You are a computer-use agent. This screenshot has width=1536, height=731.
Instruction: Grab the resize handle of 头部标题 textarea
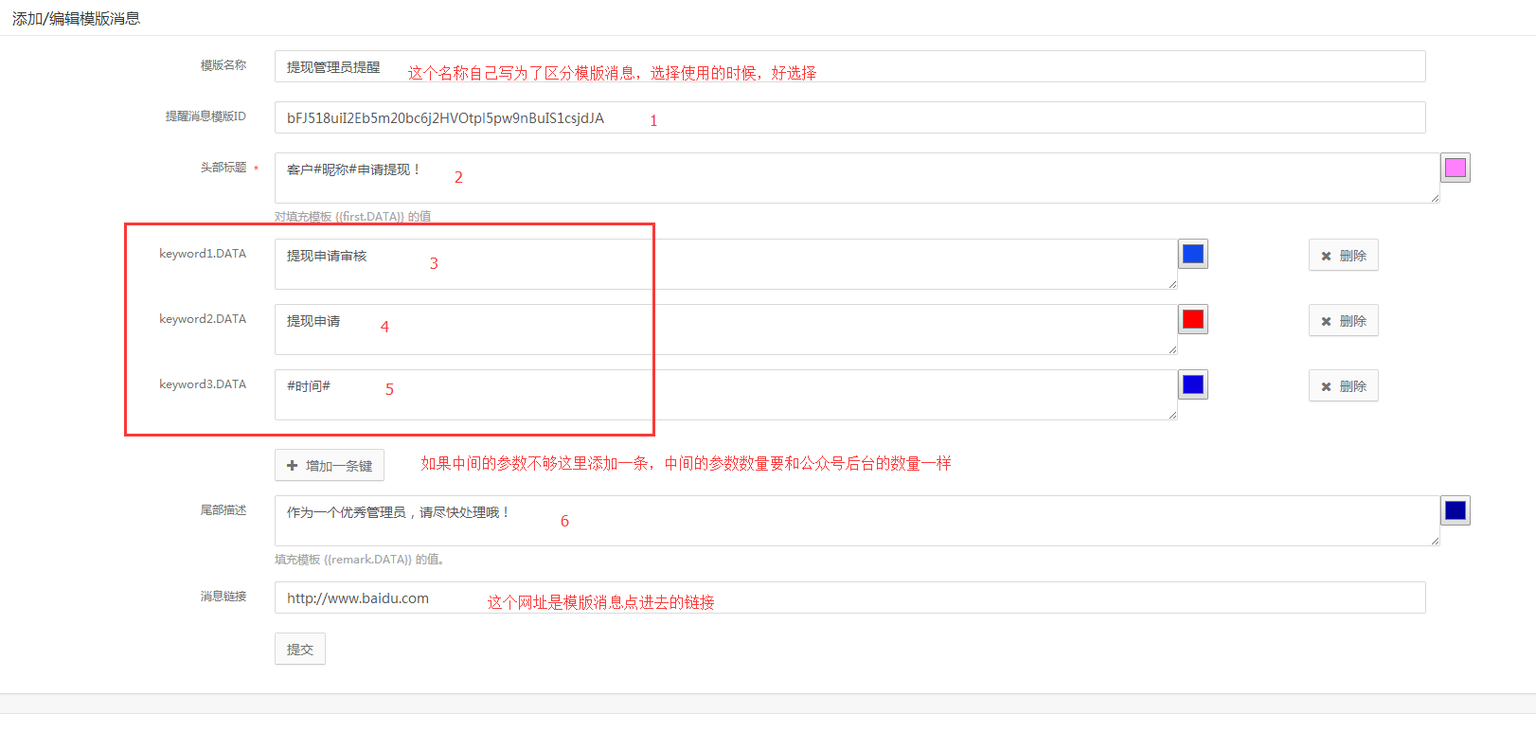pyautogui.click(x=1435, y=198)
